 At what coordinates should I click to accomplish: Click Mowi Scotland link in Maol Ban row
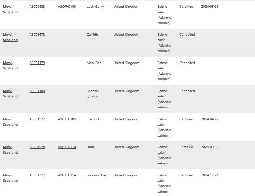(10, 66)
